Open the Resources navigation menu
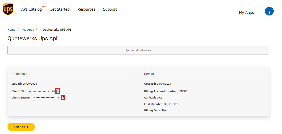Viewport: 282px width, 134px height. tap(86, 9)
